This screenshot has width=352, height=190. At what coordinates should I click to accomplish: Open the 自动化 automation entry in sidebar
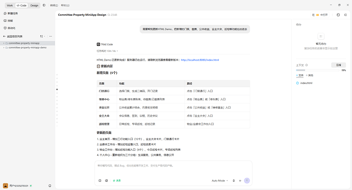pos(10,28)
